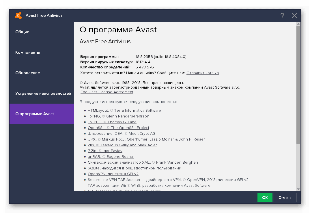Click the Отмена cancel button
Screen dimensions: 310x213
tap(285, 198)
